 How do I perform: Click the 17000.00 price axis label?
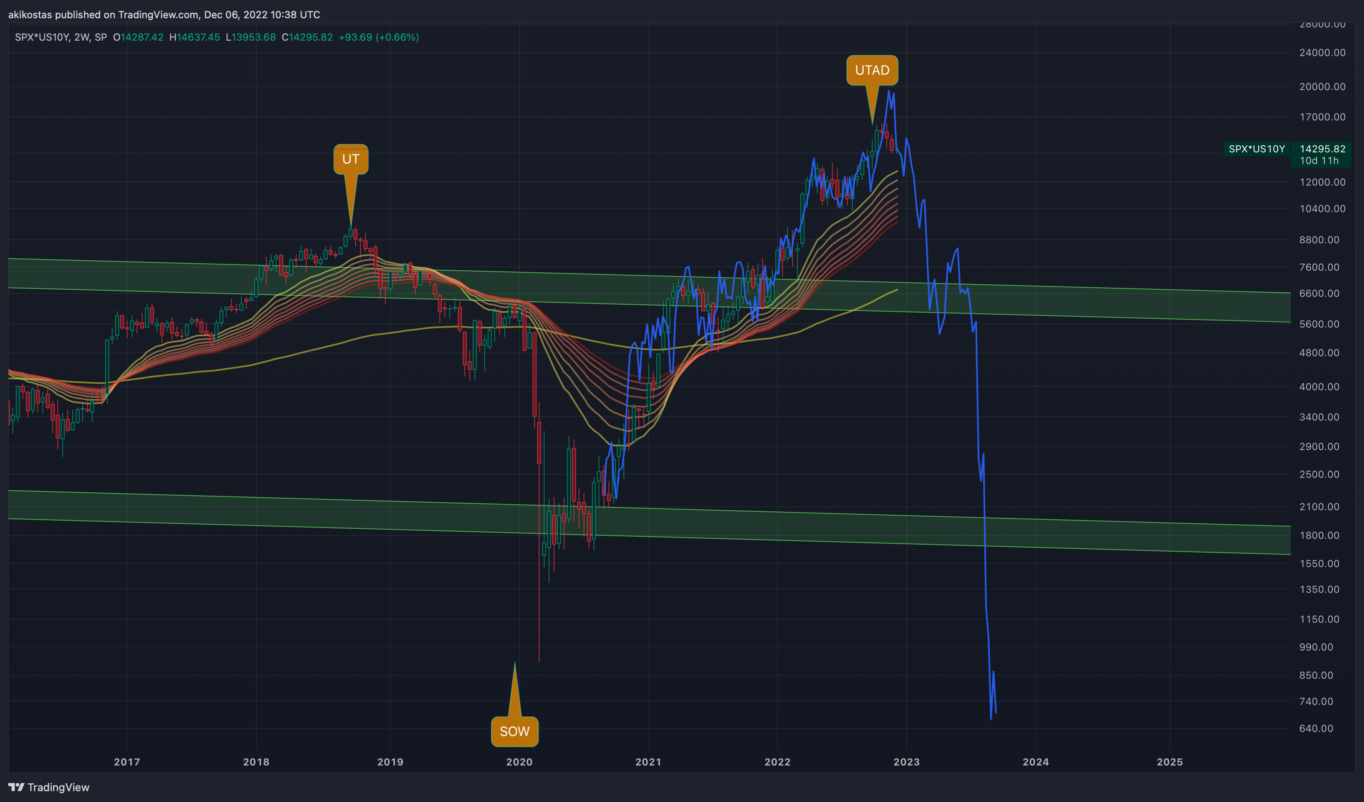(1322, 117)
